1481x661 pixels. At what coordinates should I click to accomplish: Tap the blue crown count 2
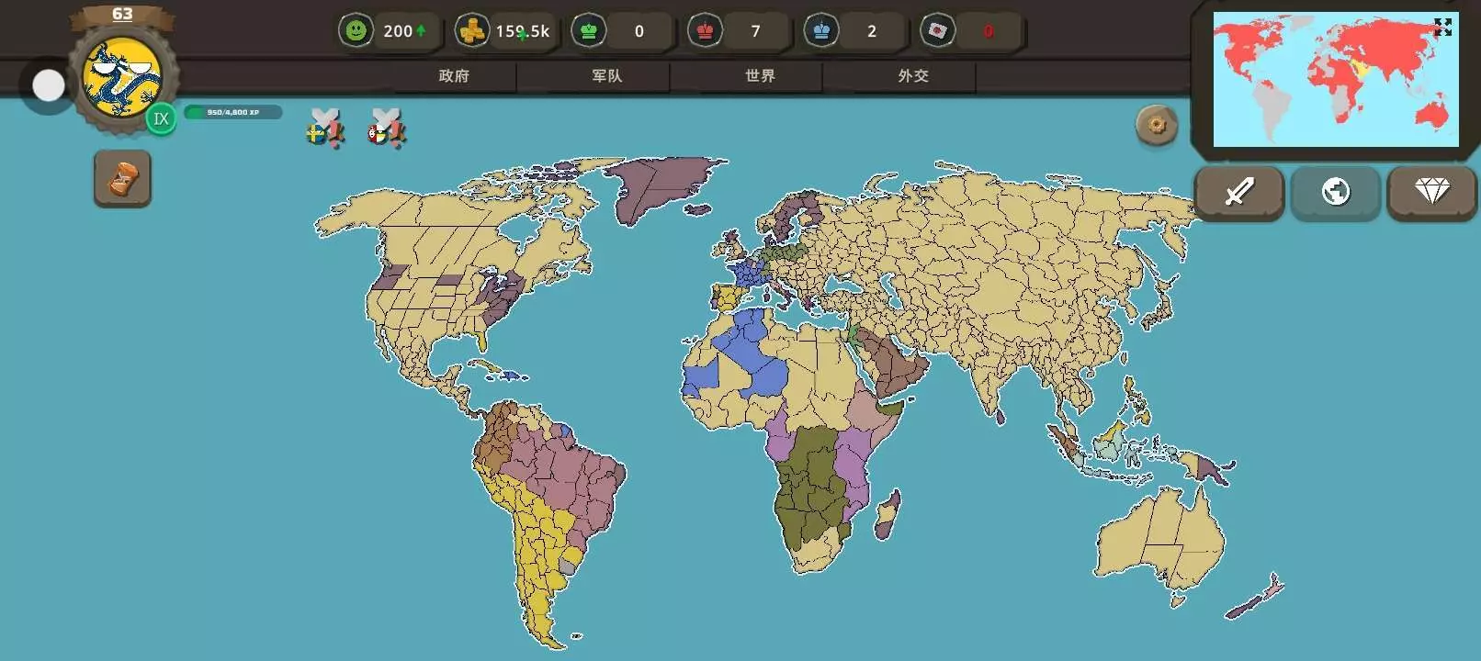(x=872, y=31)
